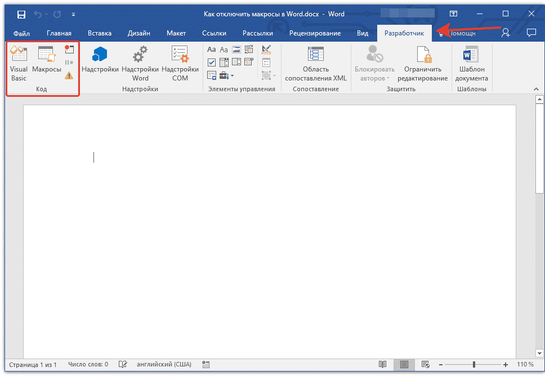545x376 pixels.
Task: Expand the Group dropdown arrow
Action: (274, 75)
